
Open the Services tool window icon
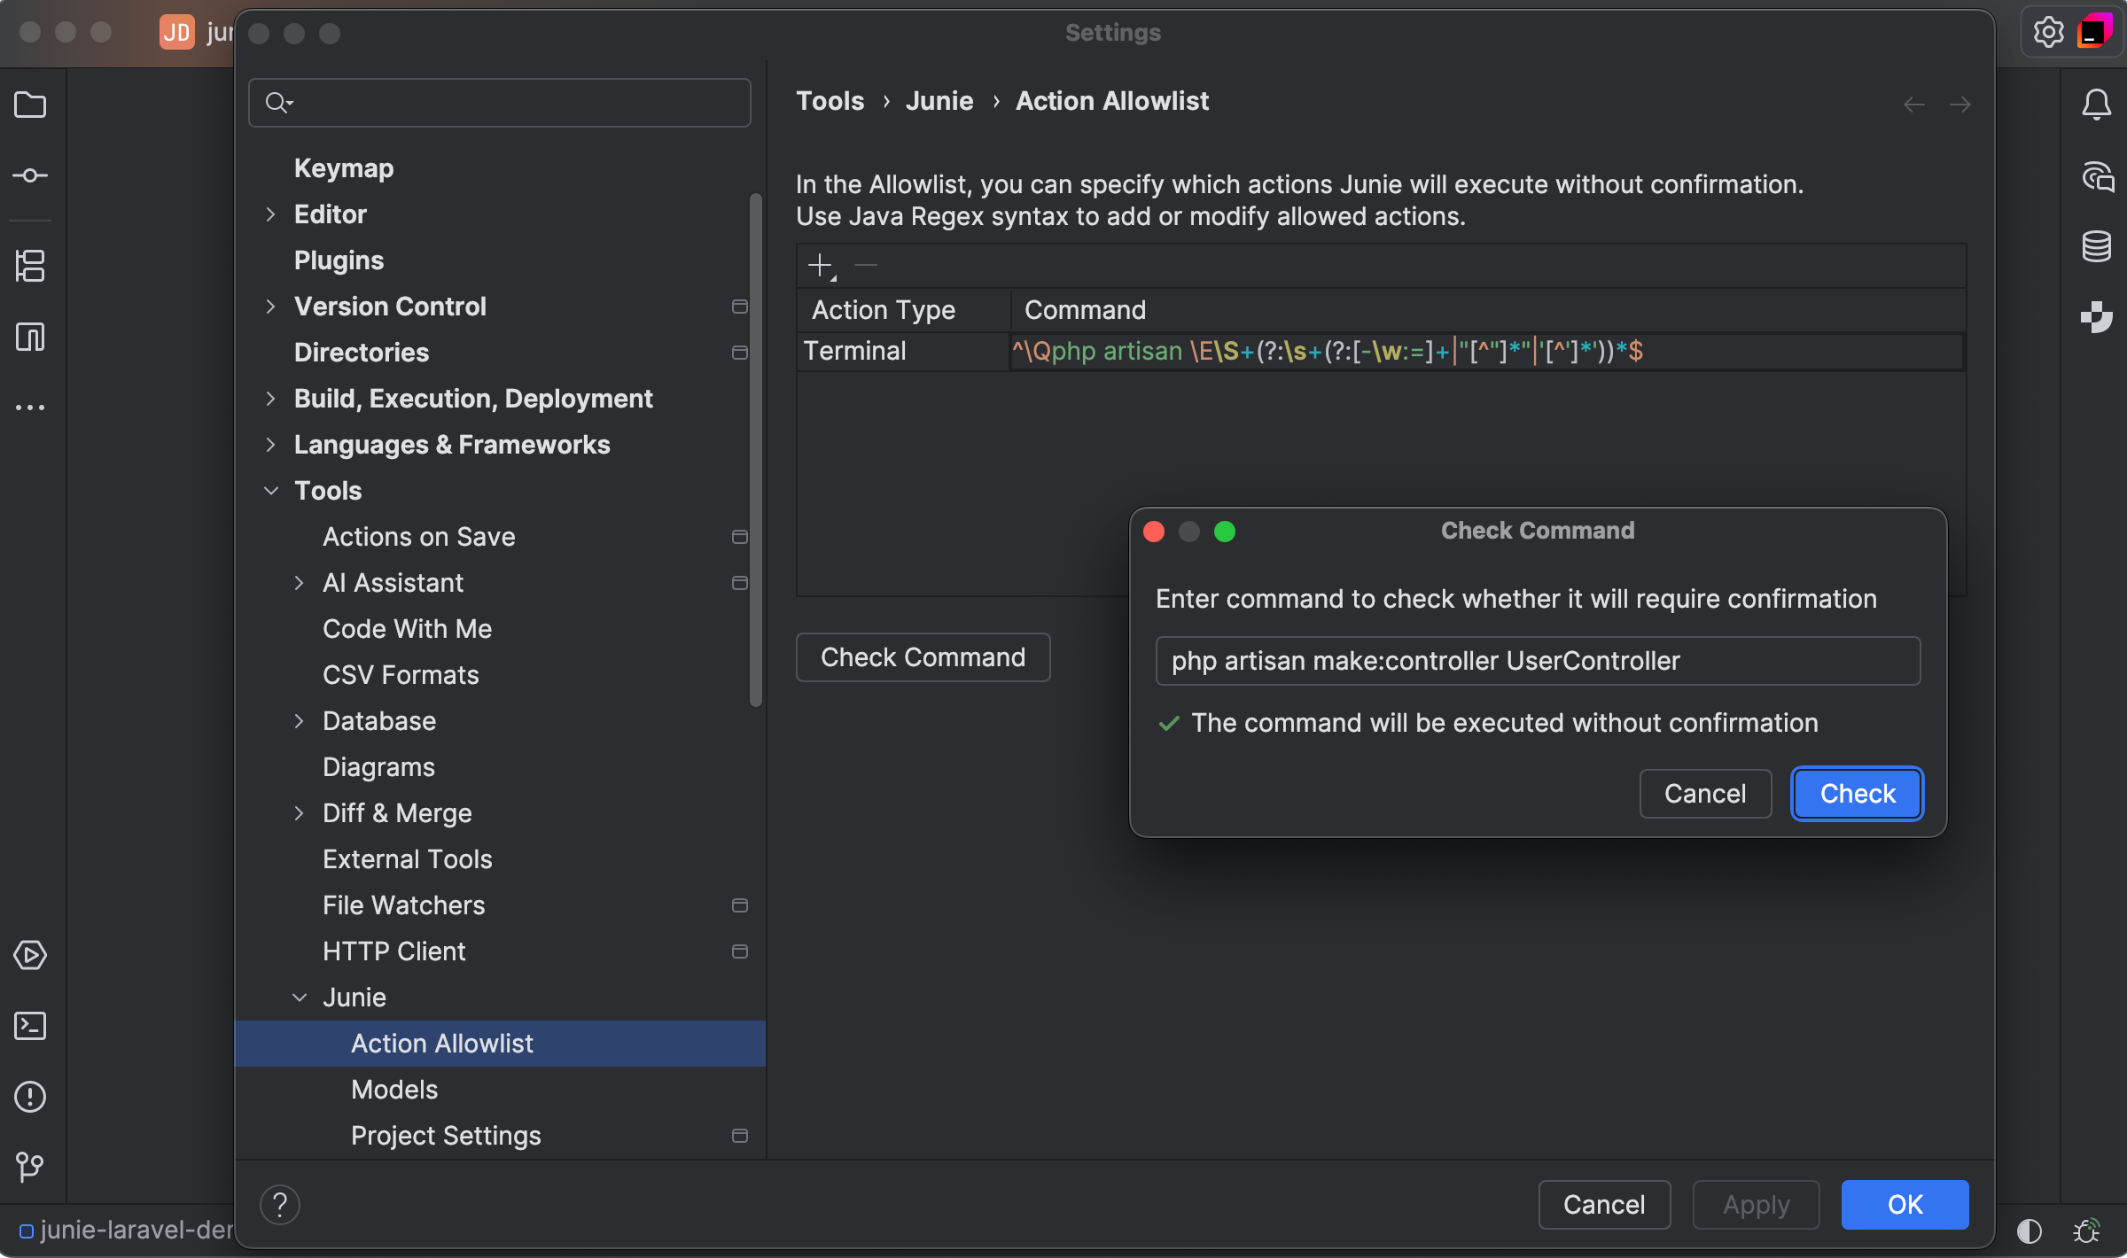pos(30,955)
